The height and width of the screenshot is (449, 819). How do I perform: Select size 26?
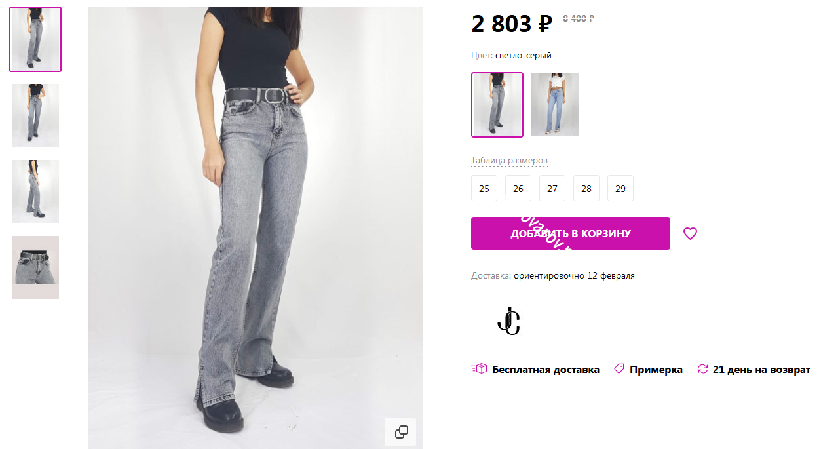(x=518, y=188)
